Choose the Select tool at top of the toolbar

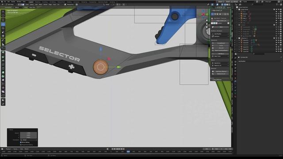coord(3,12)
